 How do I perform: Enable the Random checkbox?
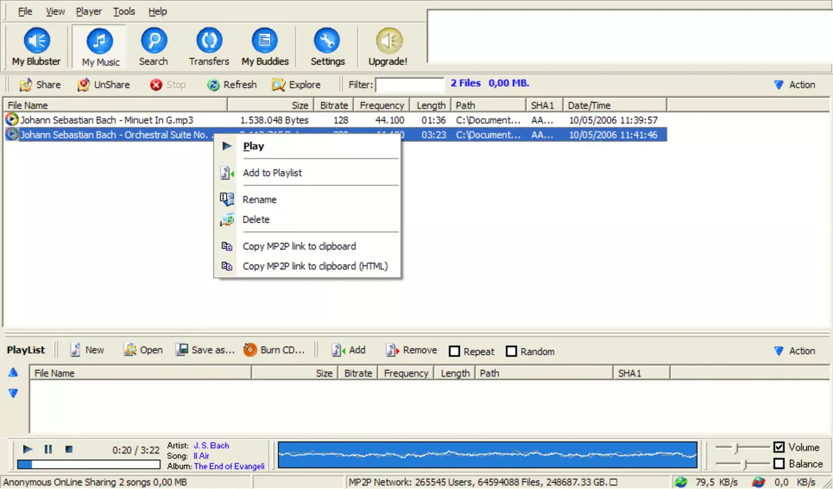coord(511,351)
